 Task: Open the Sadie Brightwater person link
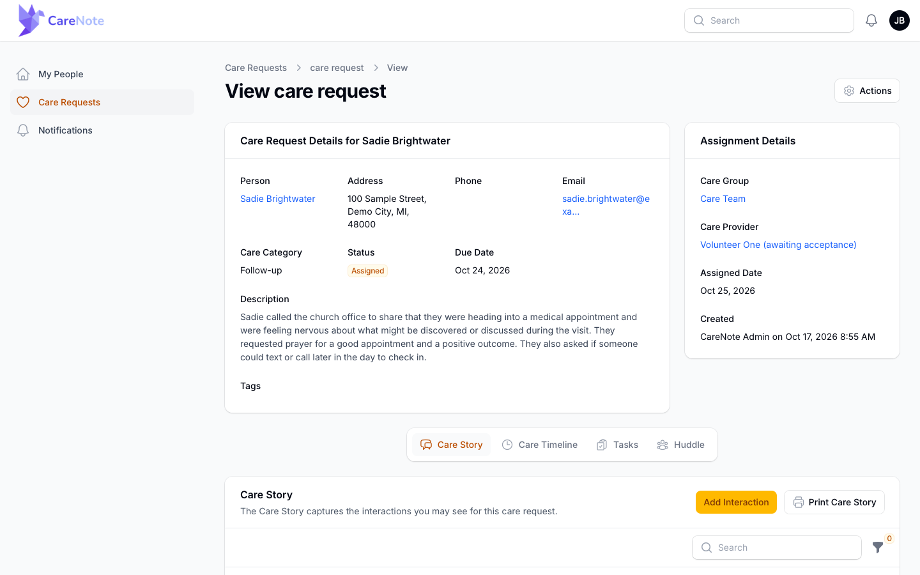277,199
